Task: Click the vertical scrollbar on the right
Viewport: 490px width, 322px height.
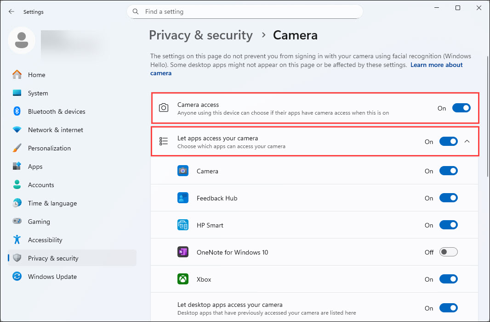Action: 487,115
